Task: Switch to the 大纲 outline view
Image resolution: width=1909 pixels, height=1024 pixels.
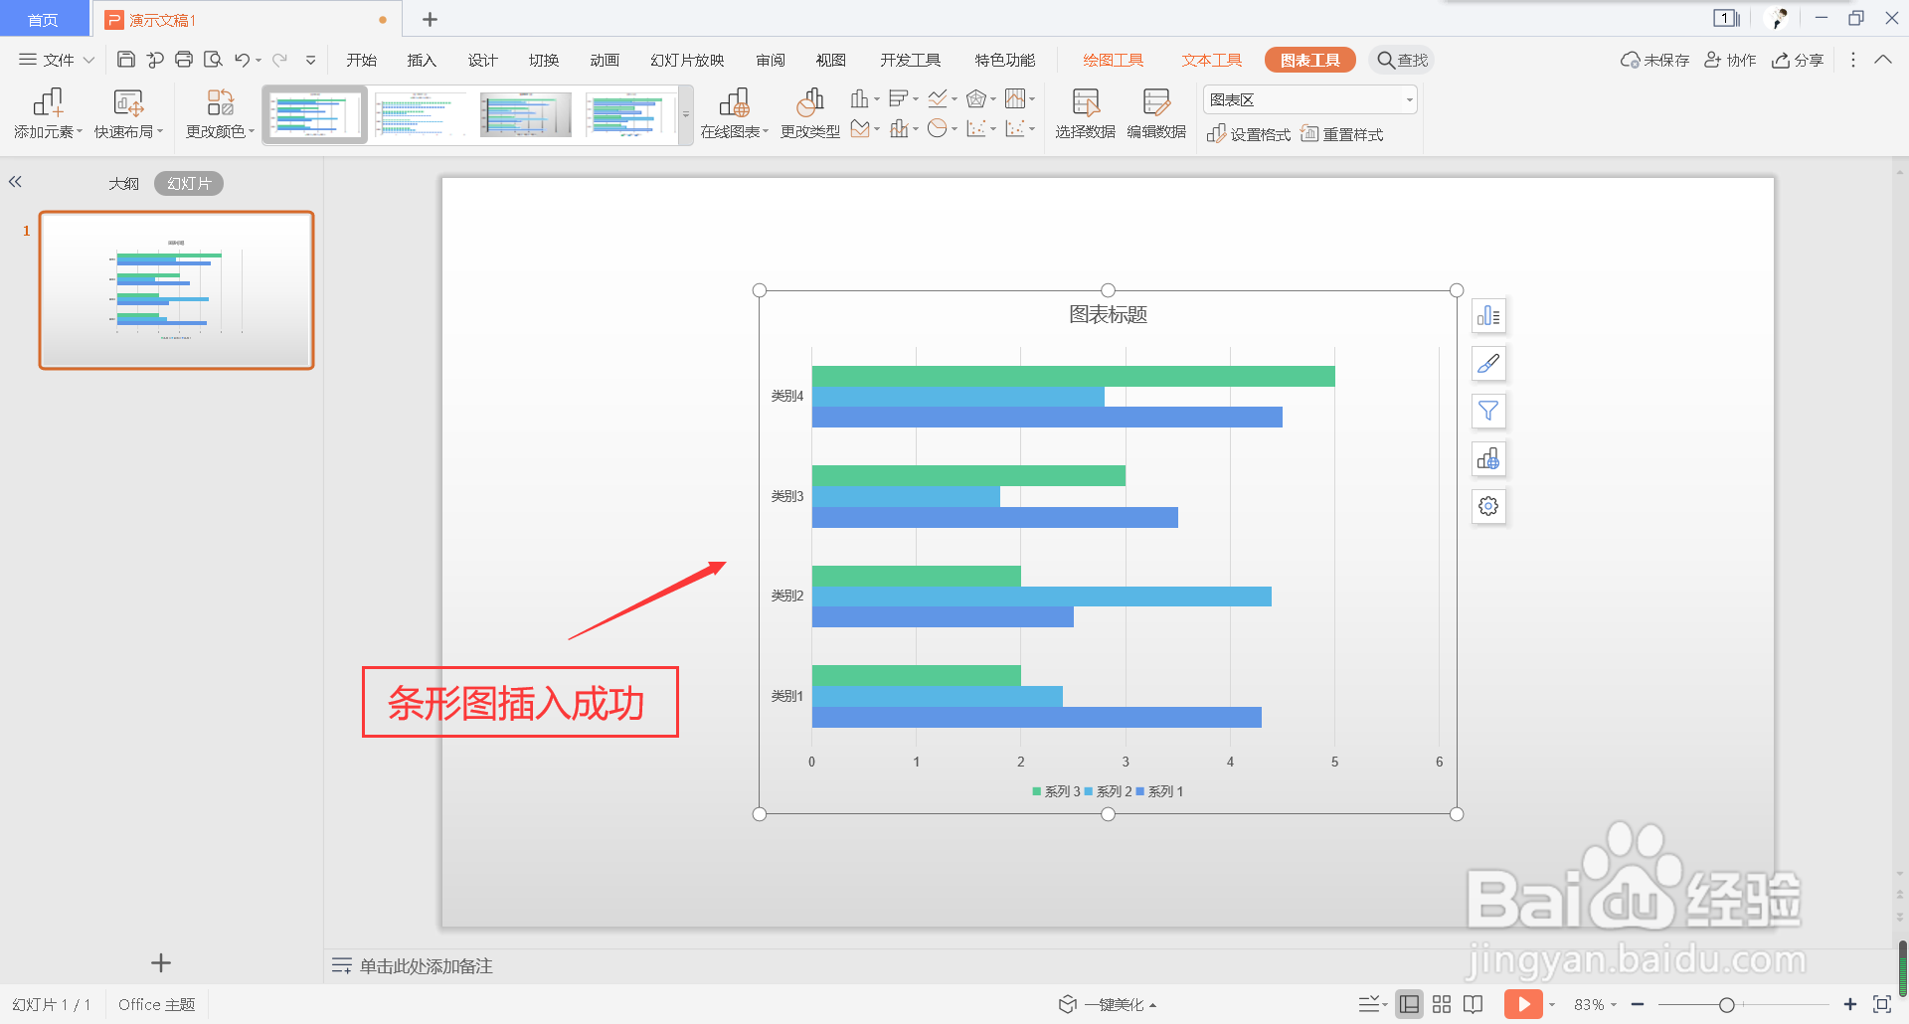Action: (123, 183)
